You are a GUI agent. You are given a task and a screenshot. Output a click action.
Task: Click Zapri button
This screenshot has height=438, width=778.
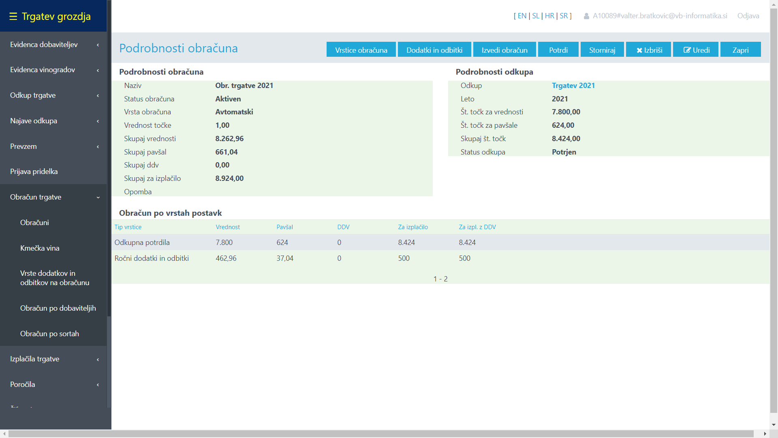click(740, 49)
